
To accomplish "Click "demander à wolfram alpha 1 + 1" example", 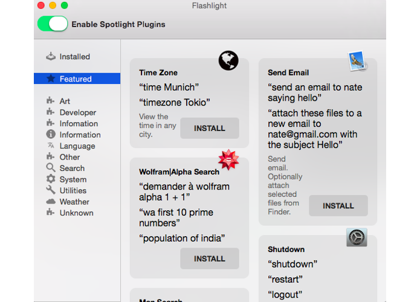I will pos(184,191).
